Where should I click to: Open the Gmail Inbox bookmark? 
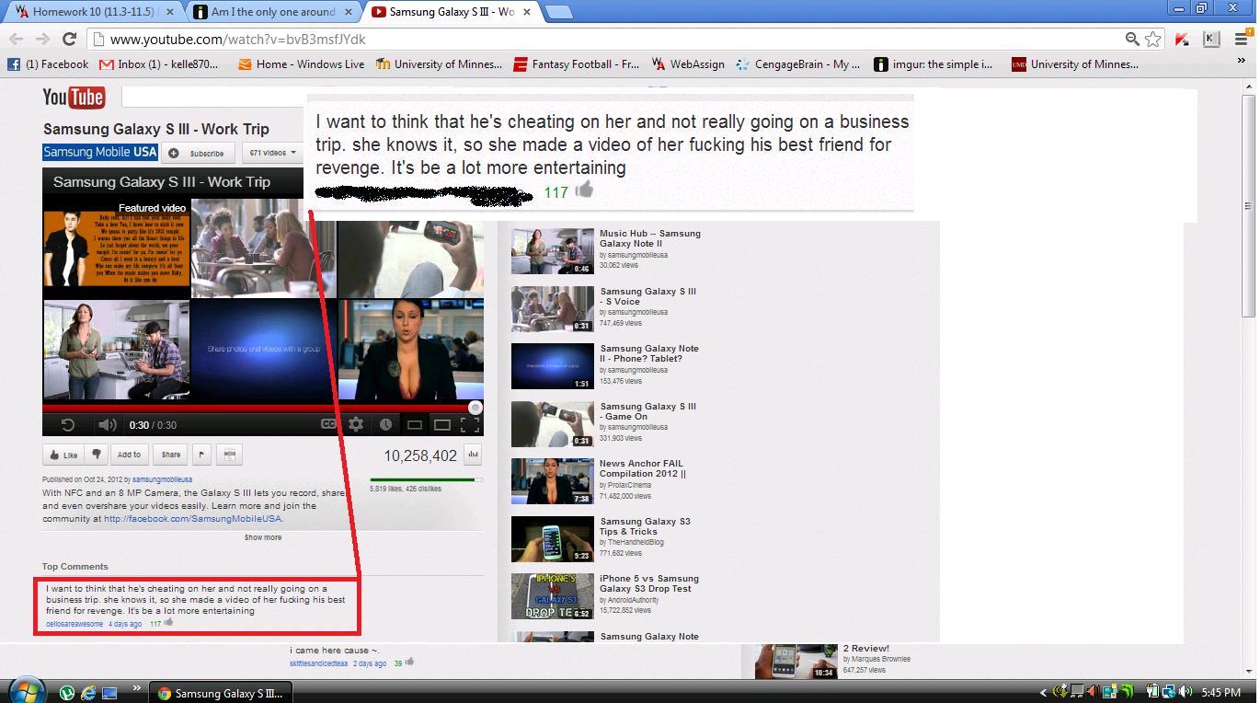(159, 64)
